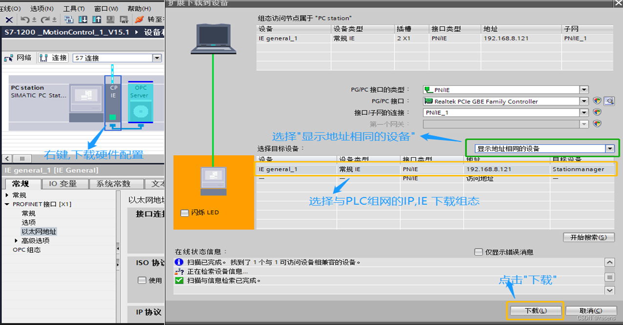Click the 访问地址 cell in second row
This screenshot has height=325, width=623.
tap(480, 178)
